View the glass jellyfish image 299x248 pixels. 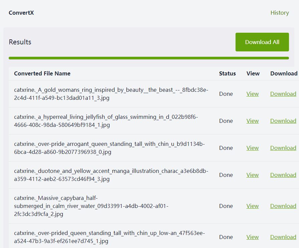click(253, 121)
